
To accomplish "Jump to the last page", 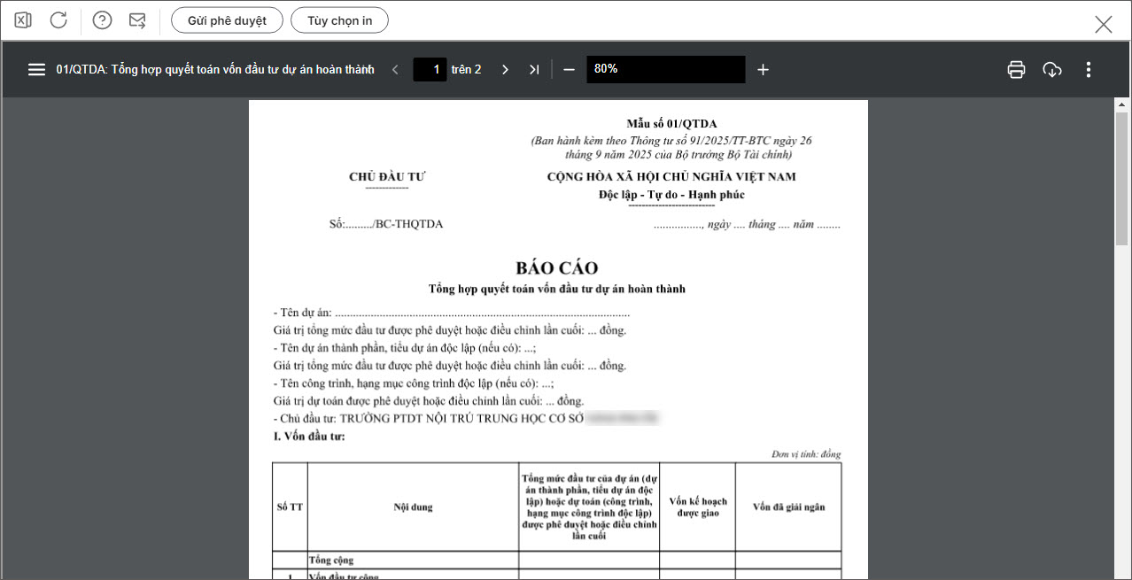I will [533, 69].
